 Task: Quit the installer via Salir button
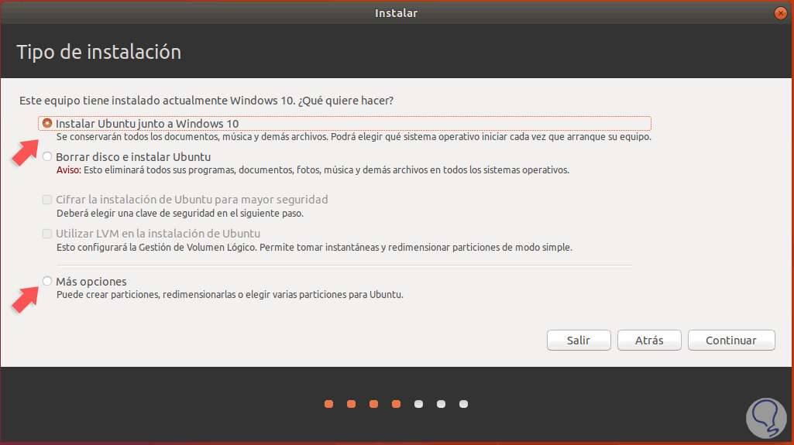tap(579, 341)
